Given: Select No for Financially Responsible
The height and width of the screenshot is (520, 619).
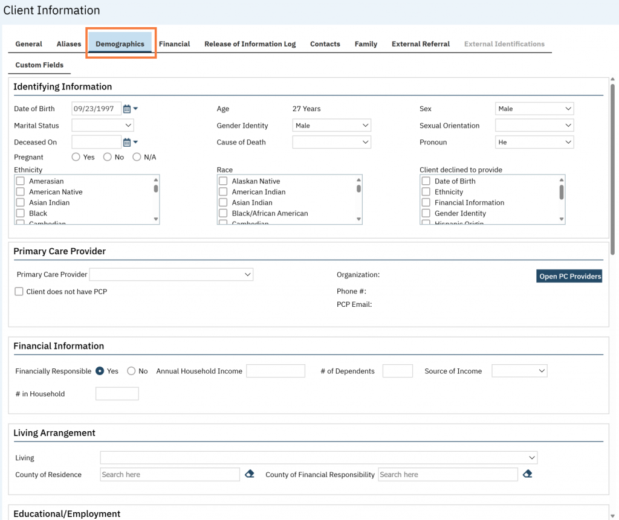Looking at the screenshot, I should coord(131,371).
